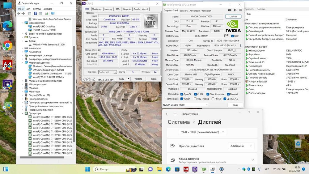The image size is (309, 174).
Task: Open the Вигляд menu in Device Manager
Action: tap(37, 9)
